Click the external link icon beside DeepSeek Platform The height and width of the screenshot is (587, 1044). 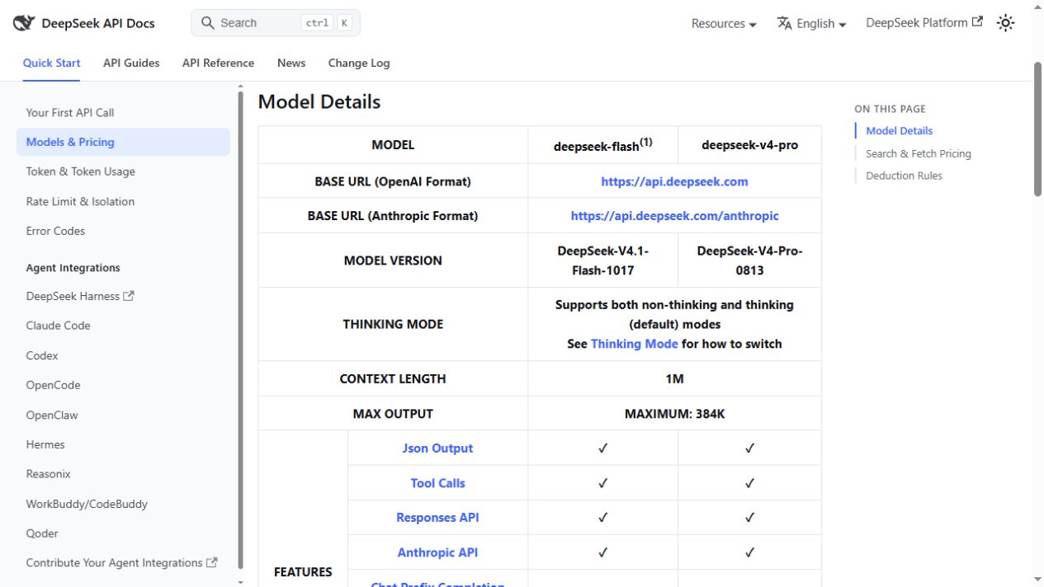pyautogui.click(x=978, y=22)
